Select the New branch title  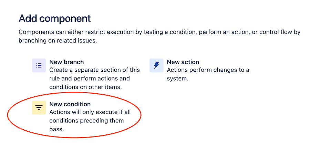tap(66, 62)
